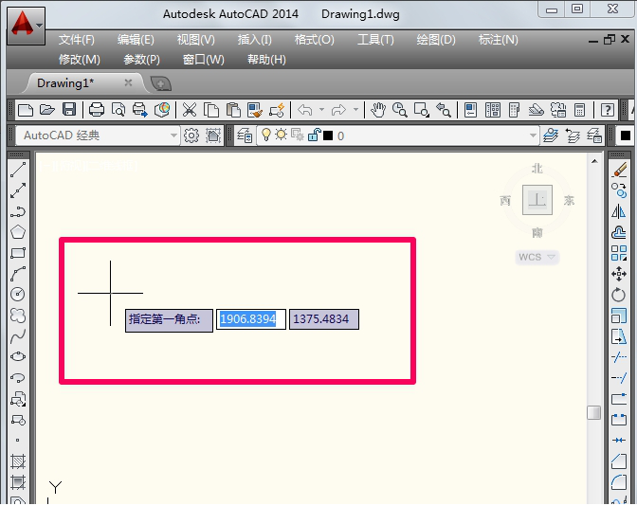Image resolution: width=637 pixels, height=524 pixels.
Task: Select the Hatch tool
Action: tap(18, 461)
